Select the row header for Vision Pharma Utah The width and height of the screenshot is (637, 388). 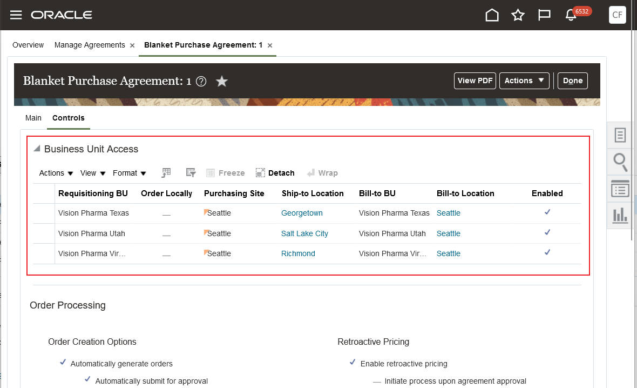coord(44,233)
